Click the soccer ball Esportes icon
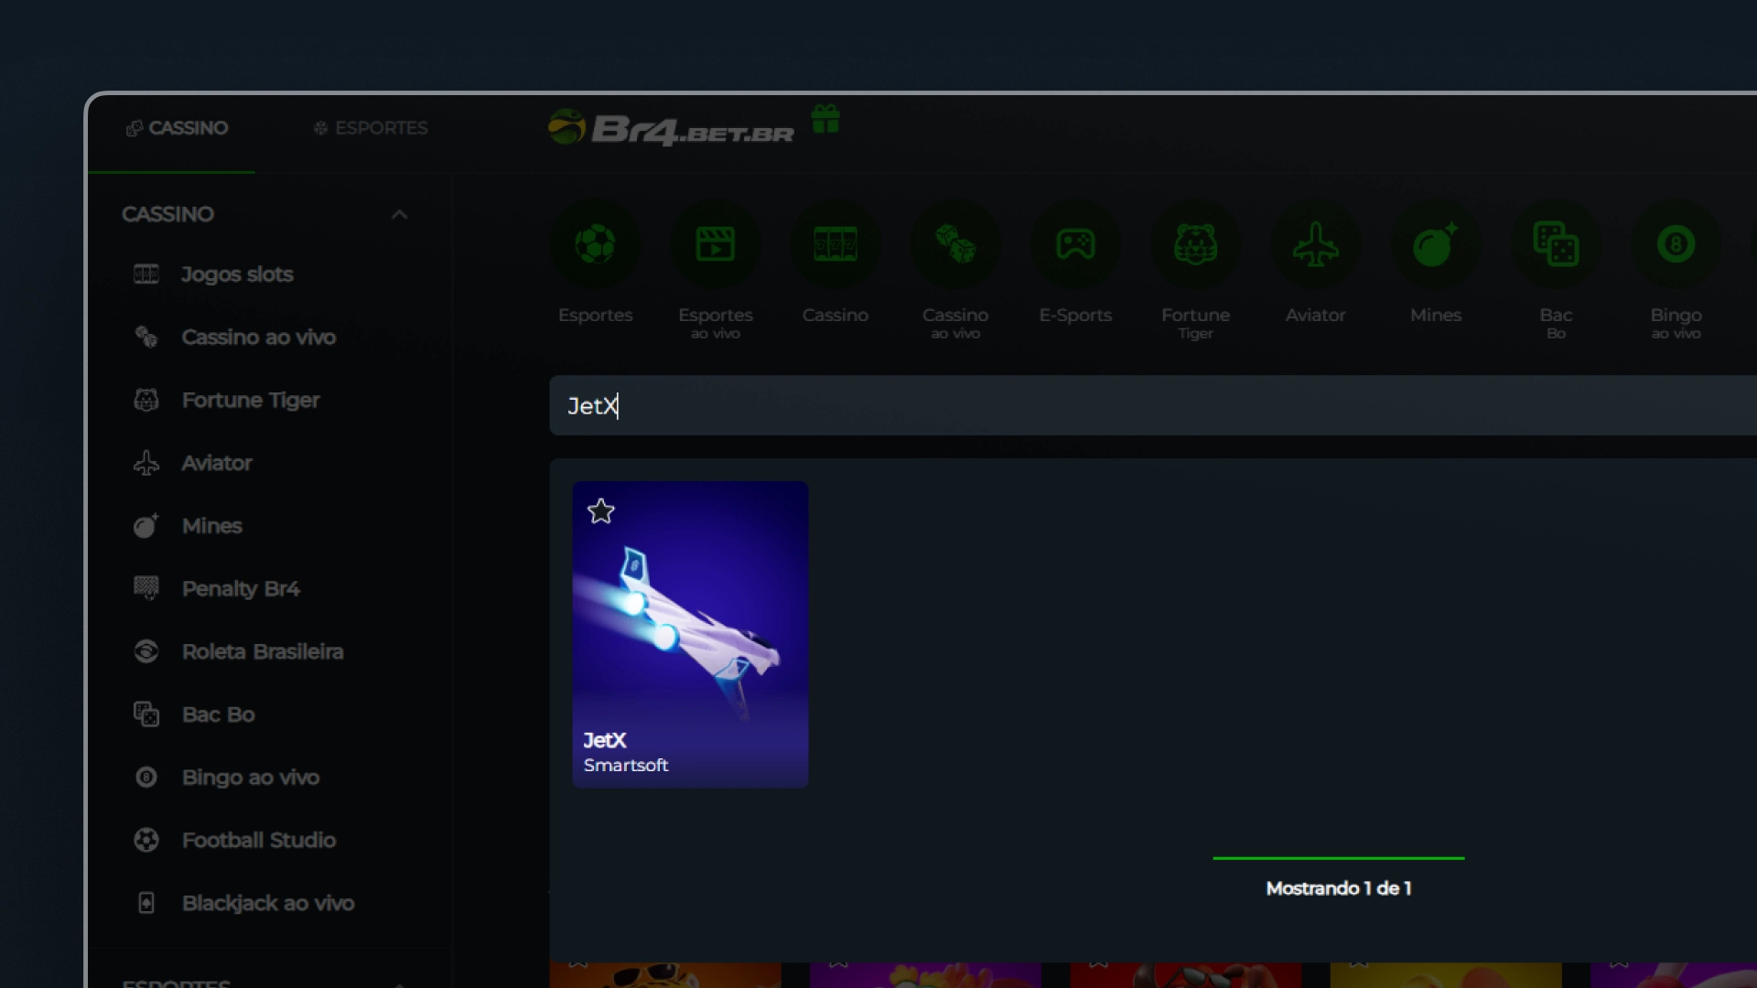Screen dimensions: 1757x988 click(x=595, y=245)
